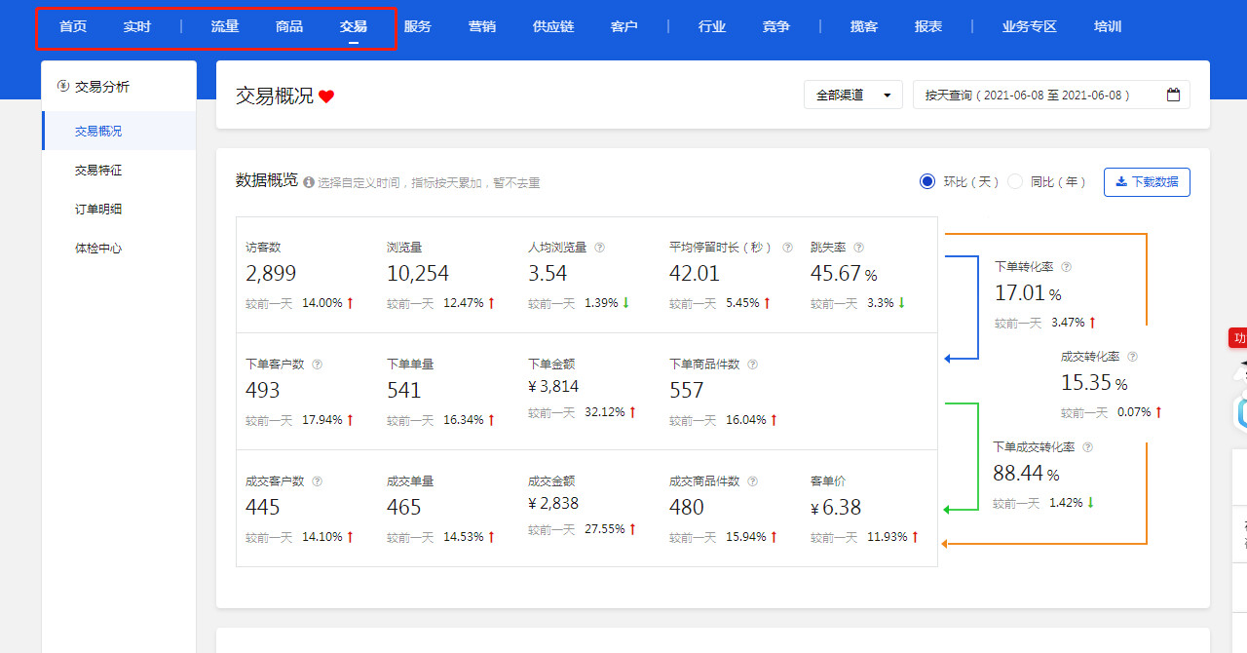Click the question mark next to 跳失率
Viewport: 1247px width, 653px height.
click(x=858, y=248)
